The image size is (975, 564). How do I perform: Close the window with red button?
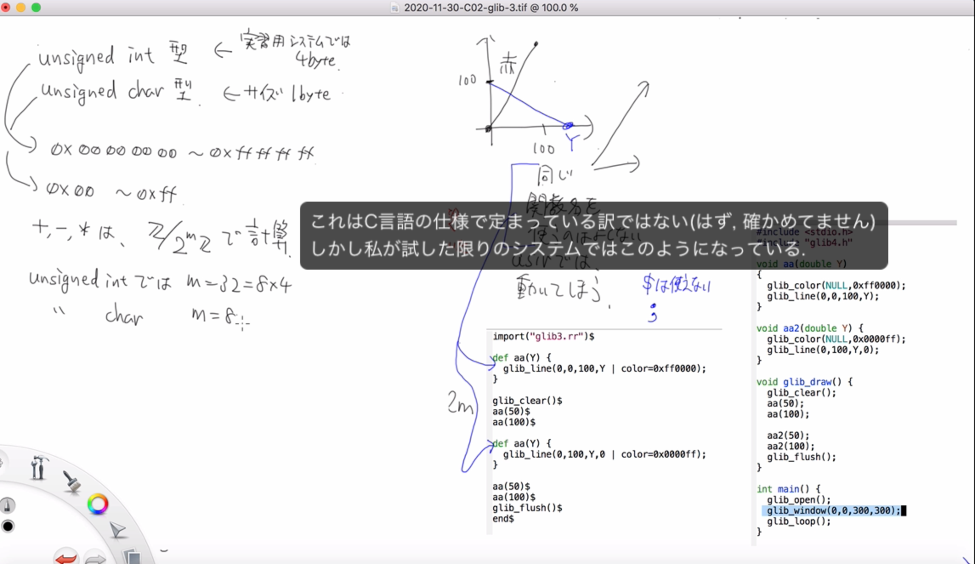pos(6,7)
